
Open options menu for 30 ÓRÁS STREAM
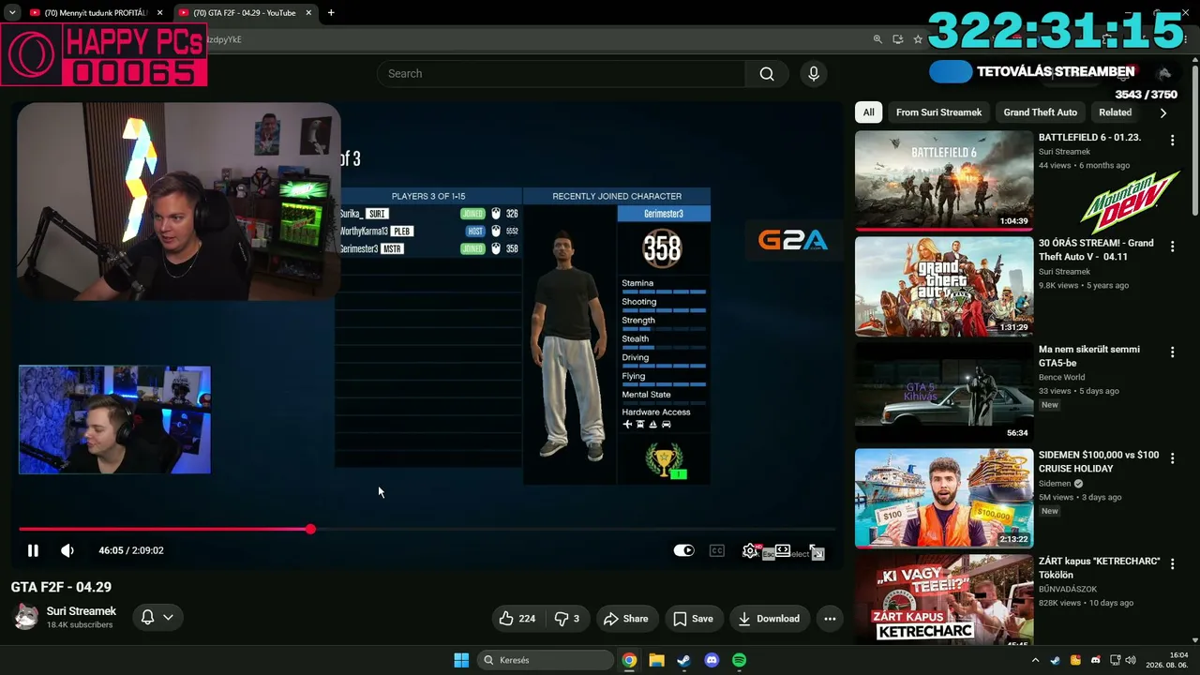pos(1172,246)
